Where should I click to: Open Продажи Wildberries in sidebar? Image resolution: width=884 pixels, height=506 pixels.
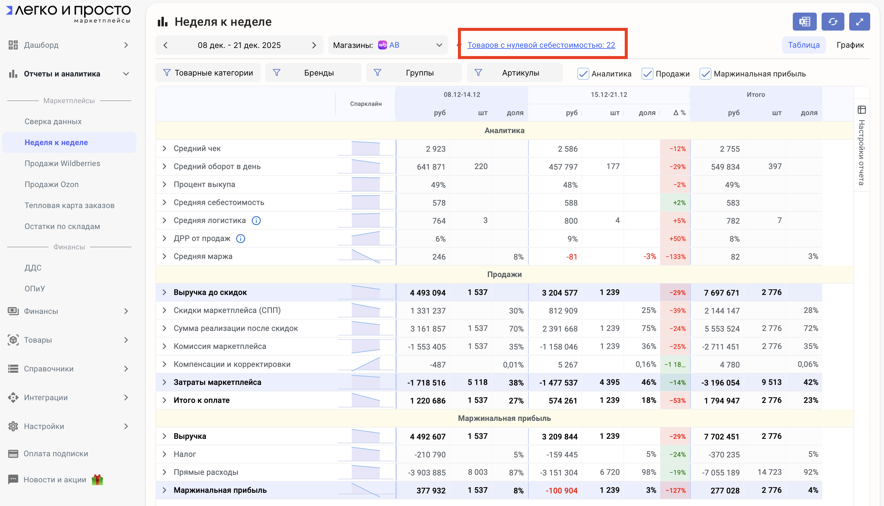click(62, 163)
